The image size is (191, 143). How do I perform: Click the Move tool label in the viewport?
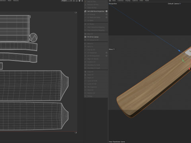112,49
